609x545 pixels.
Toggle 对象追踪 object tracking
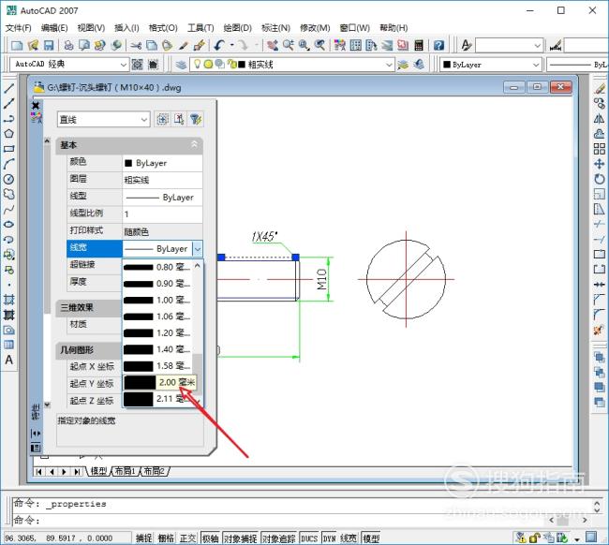pyautogui.click(x=278, y=538)
